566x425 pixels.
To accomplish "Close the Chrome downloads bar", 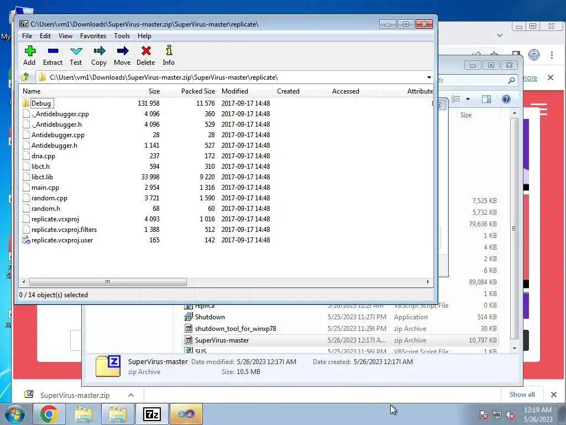I will (x=554, y=395).
